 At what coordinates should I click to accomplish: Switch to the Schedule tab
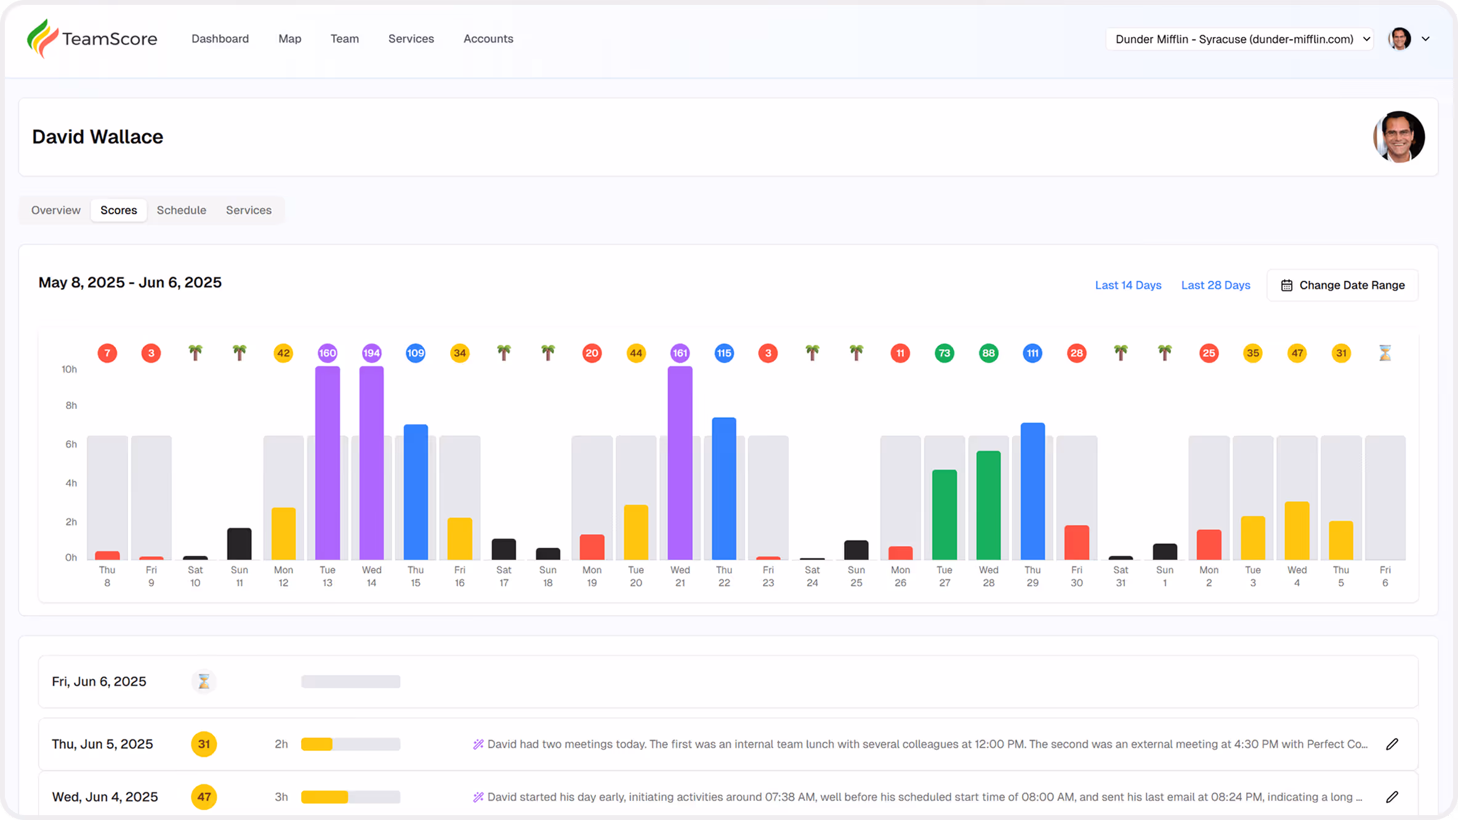tap(181, 210)
